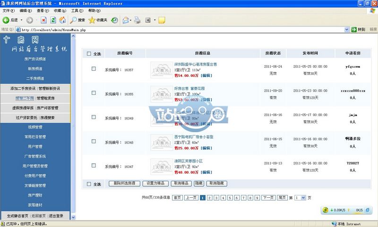The image size is (378, 227).
Task: Click the 退出登录 link
Action: click(x=56, y=216)
